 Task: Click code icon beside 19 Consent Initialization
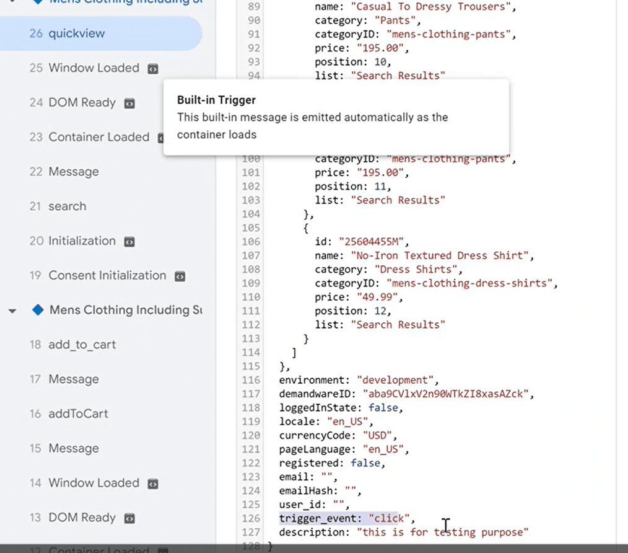pyautogui.click(x=180, y=276)
